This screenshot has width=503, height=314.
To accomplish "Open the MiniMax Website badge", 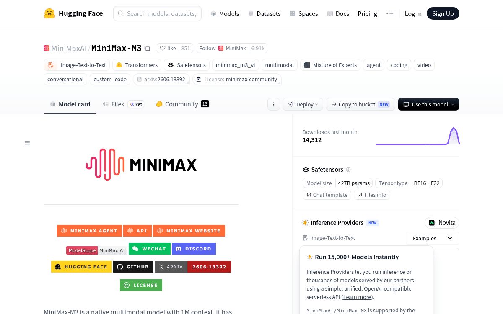I will point(189,231).
